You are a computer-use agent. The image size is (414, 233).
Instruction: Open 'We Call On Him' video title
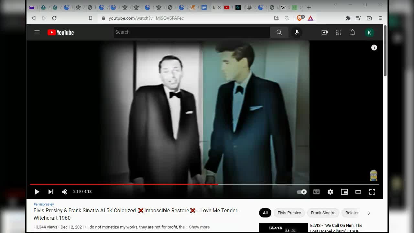tap(336, 228)
